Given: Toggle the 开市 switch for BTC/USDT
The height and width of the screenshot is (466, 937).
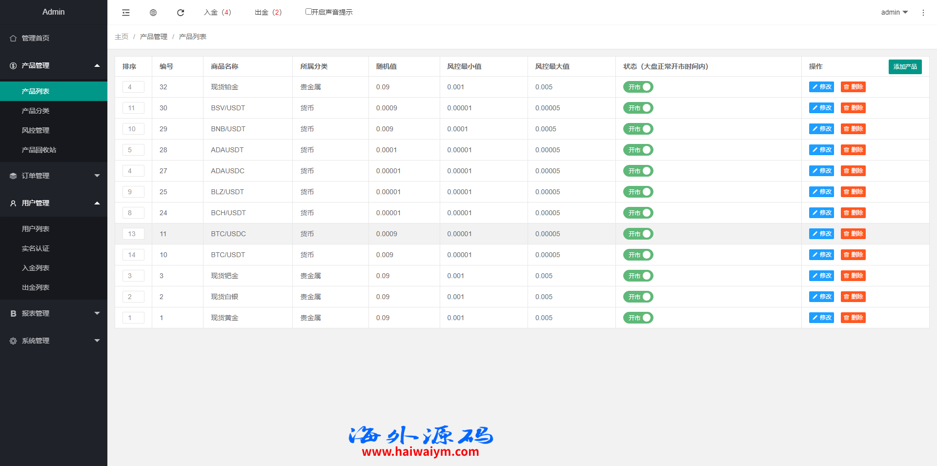Looking at the screenshot, I should [x=638, y=255].
